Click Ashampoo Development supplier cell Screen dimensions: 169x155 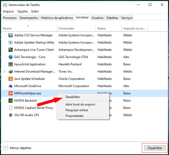pyautogui.click(x=76, y=50)
